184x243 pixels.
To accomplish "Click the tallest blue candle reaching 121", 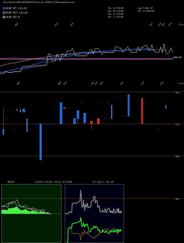I will 128,105.
